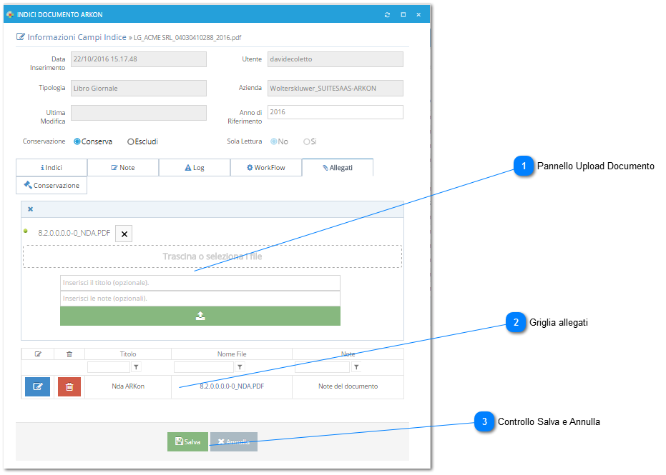
Task: Select the Conserva radio option
Action: (77, 141)
